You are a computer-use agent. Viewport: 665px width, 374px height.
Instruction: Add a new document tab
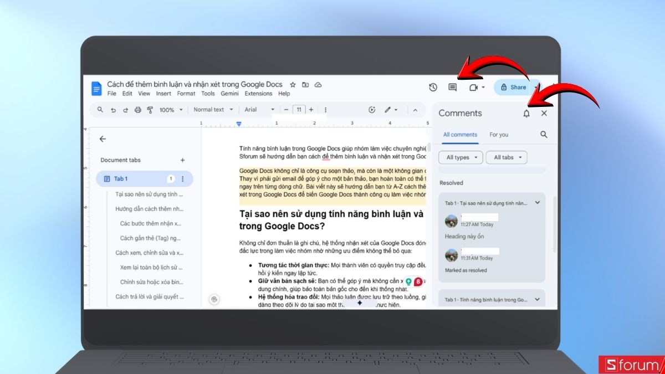click(182, 160)
